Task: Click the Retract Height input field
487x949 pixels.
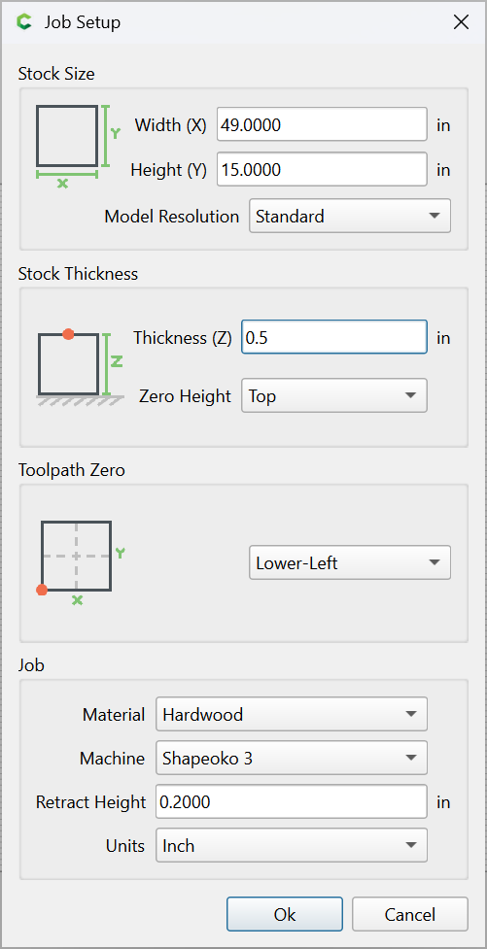Action: (292, 802)
